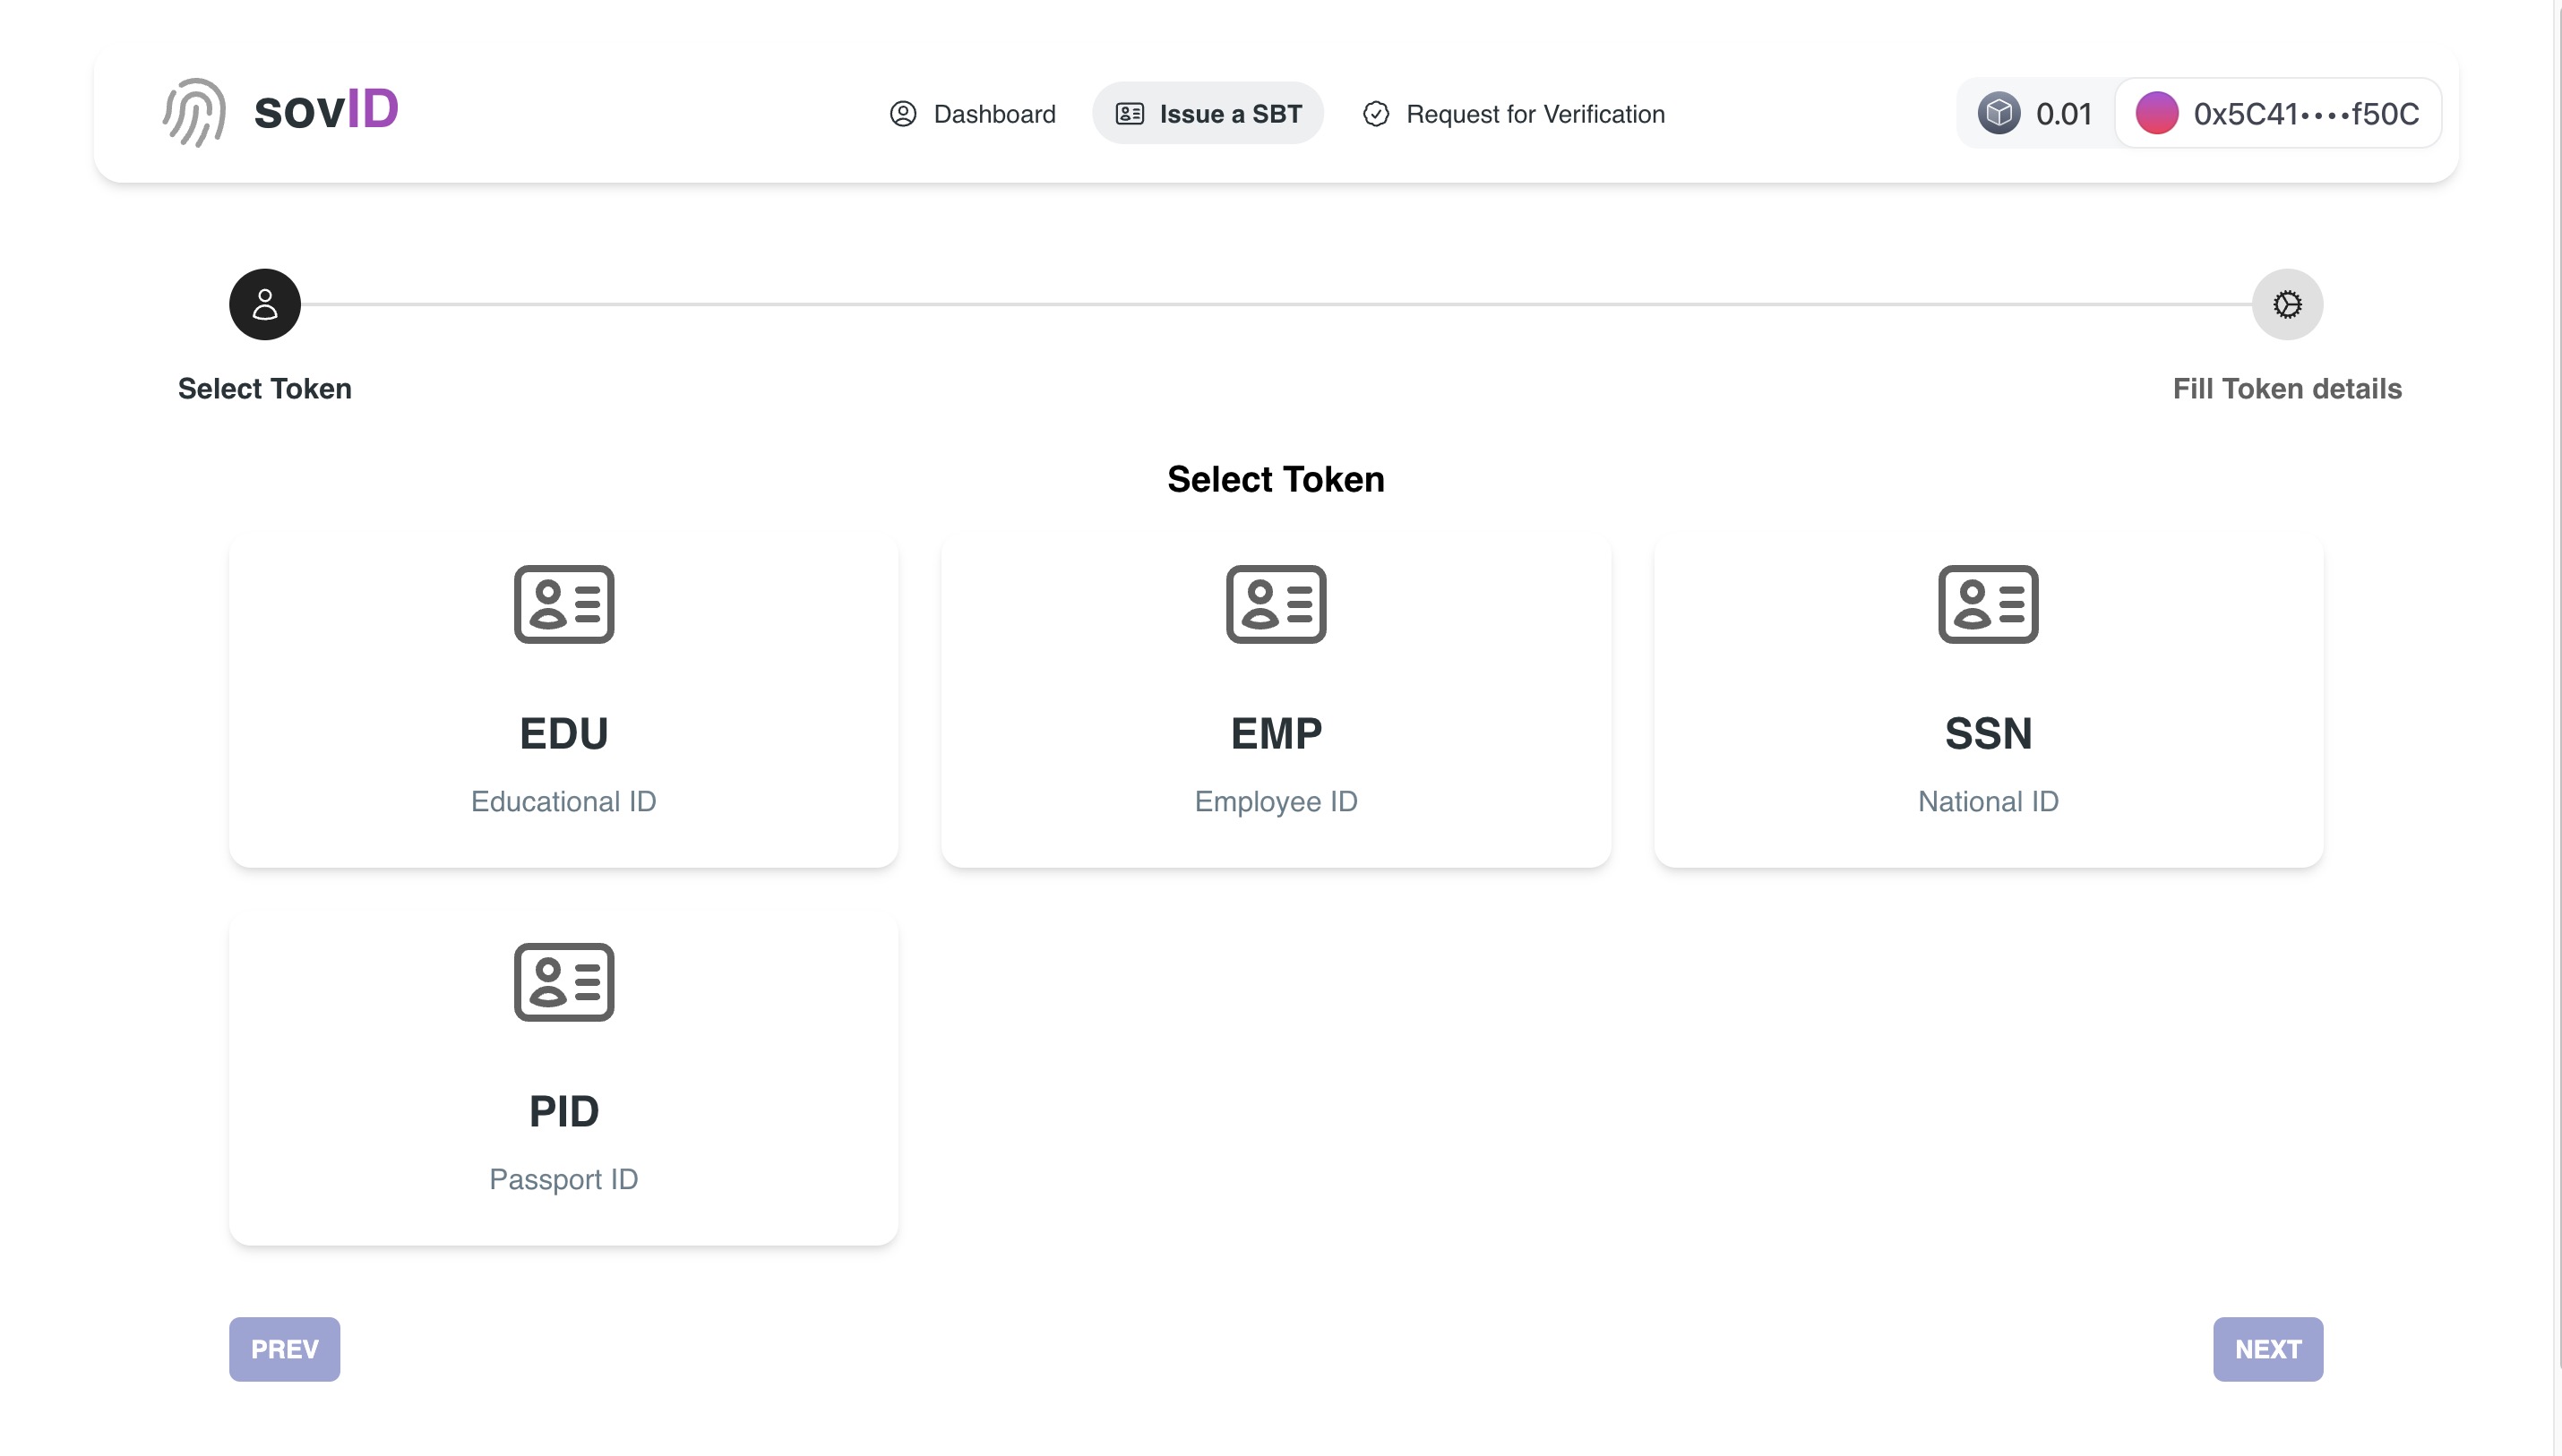This screenshot has height=1456, width=2562.
Task: Toggle the Issue a SBT active tab
Action: [1208, 115]
